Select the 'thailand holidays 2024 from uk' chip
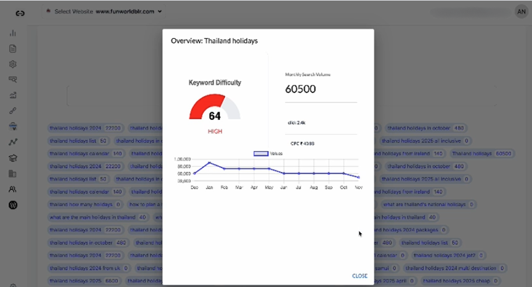 click(x=89, y=268)
